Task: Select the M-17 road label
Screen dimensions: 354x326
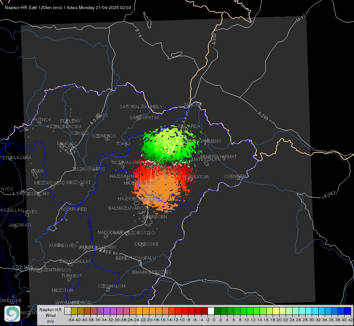Action: [x=301, y=18]
